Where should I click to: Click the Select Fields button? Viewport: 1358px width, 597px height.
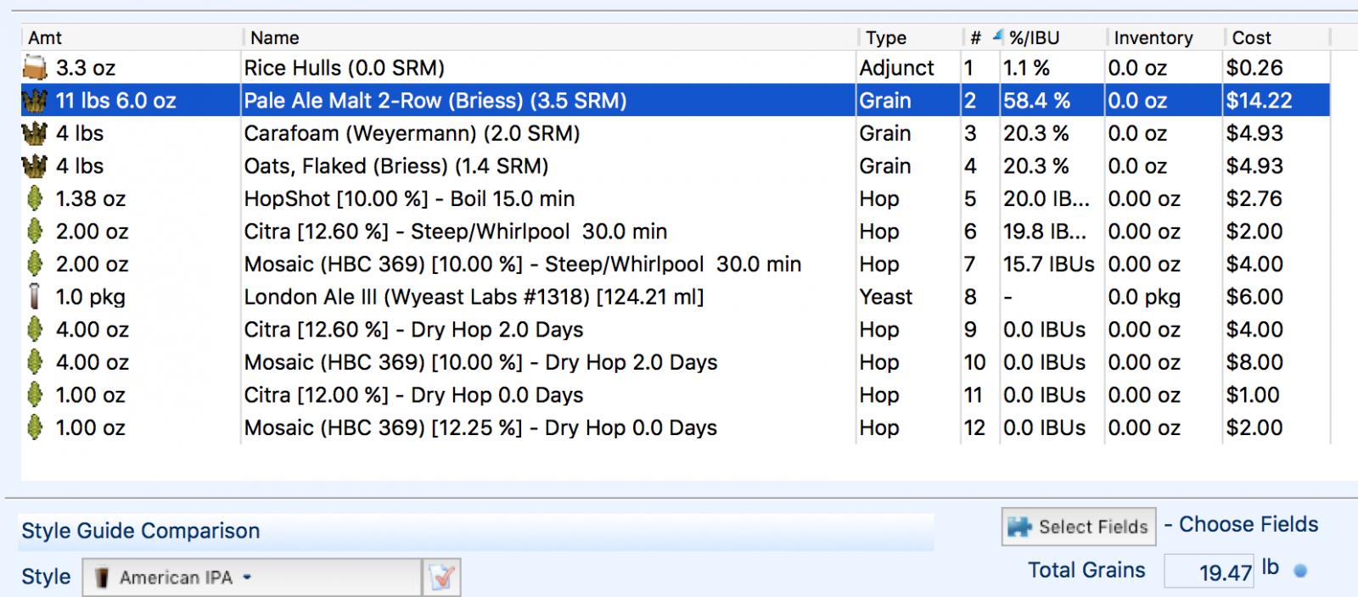click(1079, 527)
